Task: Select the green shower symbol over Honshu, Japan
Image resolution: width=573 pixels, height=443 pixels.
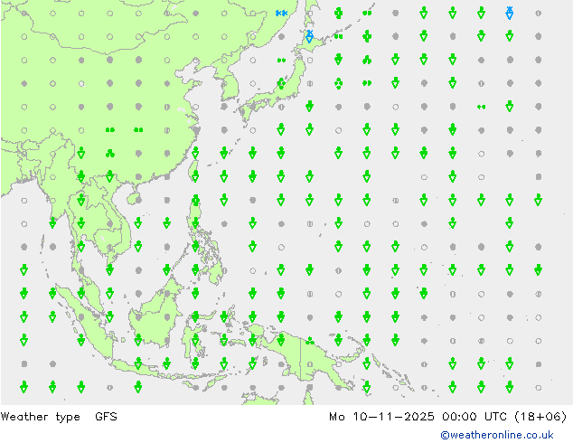Action: pos(281,83)
